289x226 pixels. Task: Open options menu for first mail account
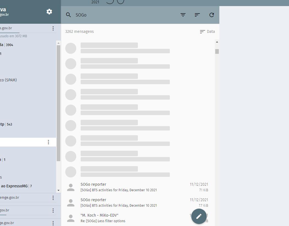tap(53, 28)
